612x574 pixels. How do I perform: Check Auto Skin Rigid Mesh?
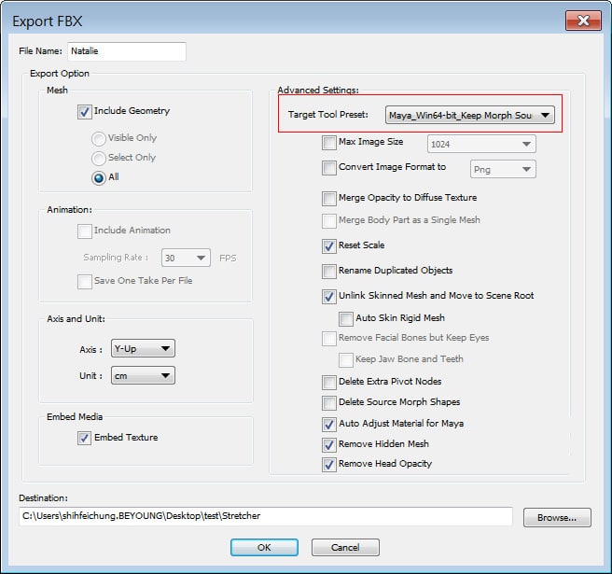(346, 319)
